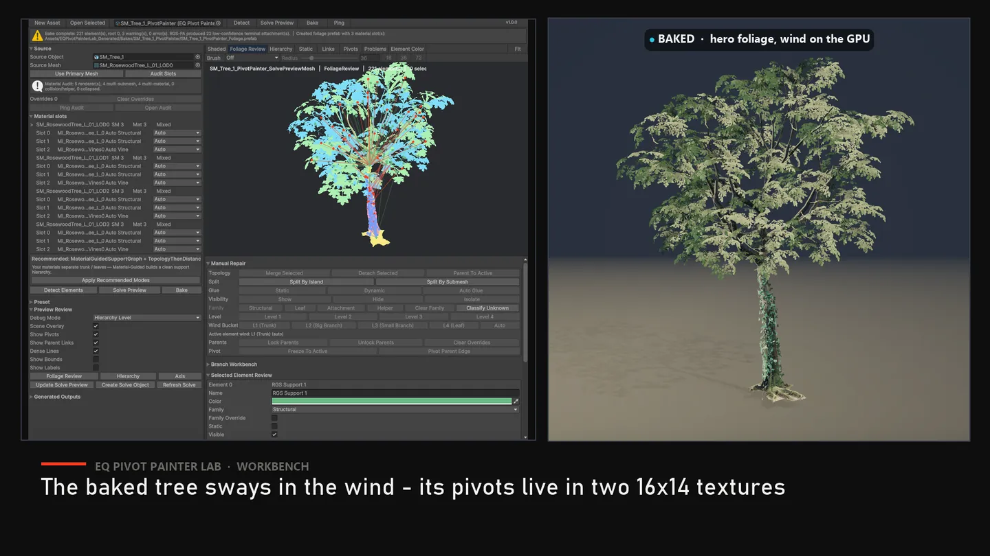The width and height of the screenshot is (990, 556).
Task: Select the SM_RosewoodTree_L_01_LOD1 row
Action: (x=115, y=158)
